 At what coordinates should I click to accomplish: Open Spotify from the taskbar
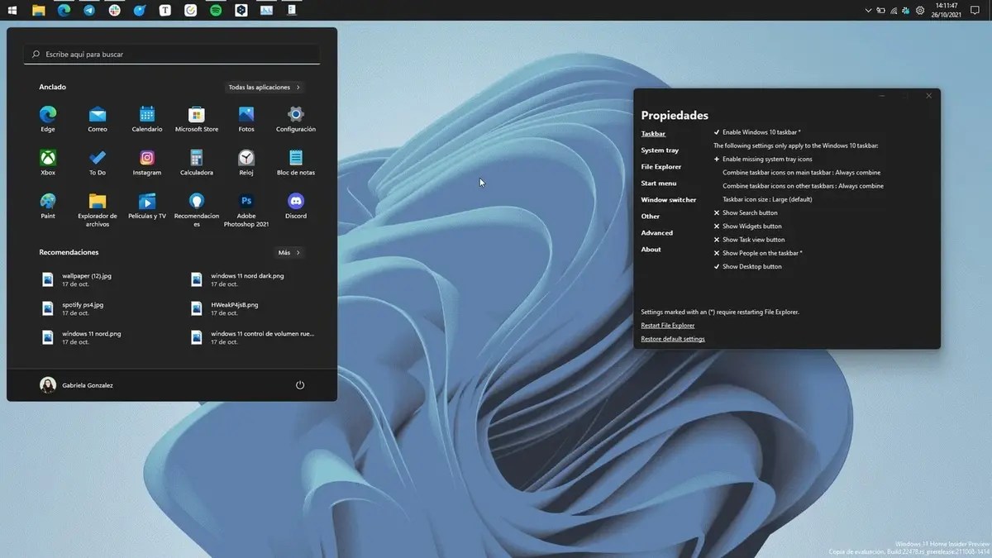pyautogui.click(x=215, y=9)
